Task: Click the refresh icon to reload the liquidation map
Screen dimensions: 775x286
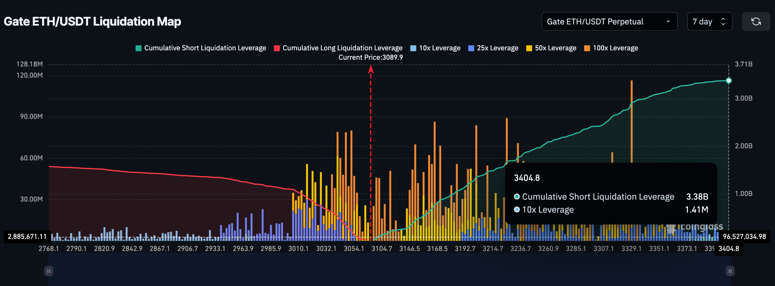Action: pos(756,21)
